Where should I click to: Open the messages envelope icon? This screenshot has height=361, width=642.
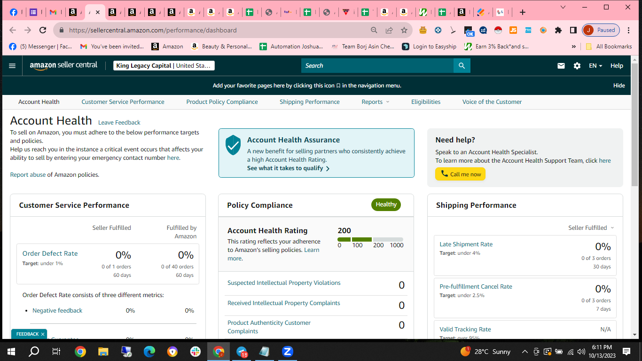[561, 66]
